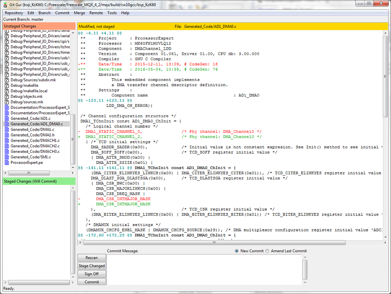391x294 pixels.
Task: Click file icon beside Generated_Code/DMACH2.c
Action: pos(7,146)
